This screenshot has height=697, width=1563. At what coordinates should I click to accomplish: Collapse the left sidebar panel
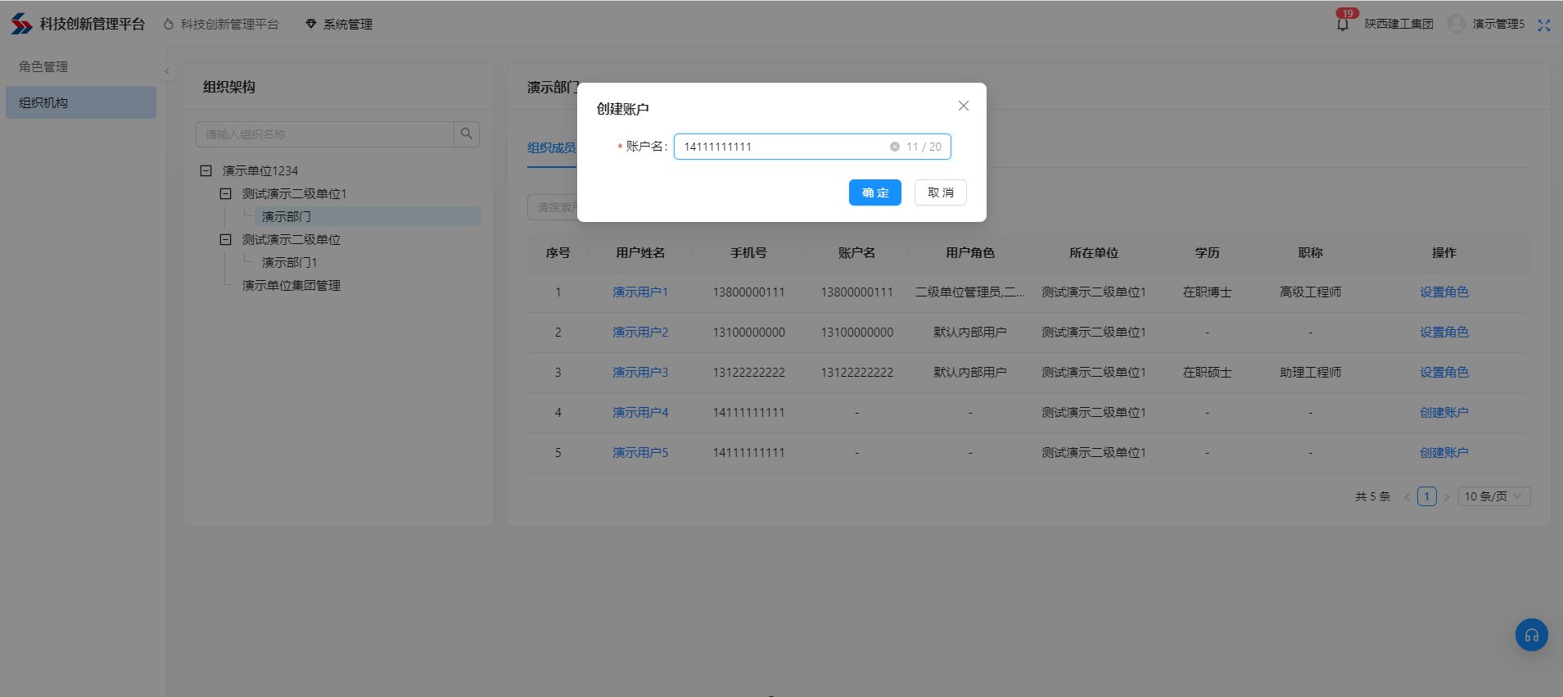click(167, 71)
